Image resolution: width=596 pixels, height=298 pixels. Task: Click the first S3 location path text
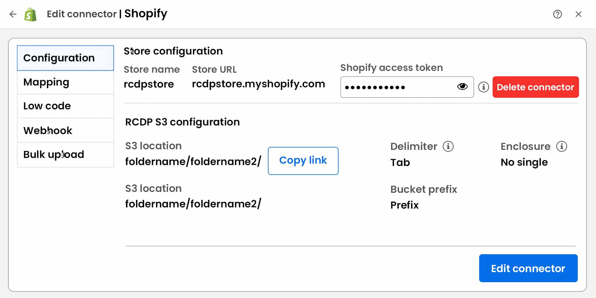(193, 162)
